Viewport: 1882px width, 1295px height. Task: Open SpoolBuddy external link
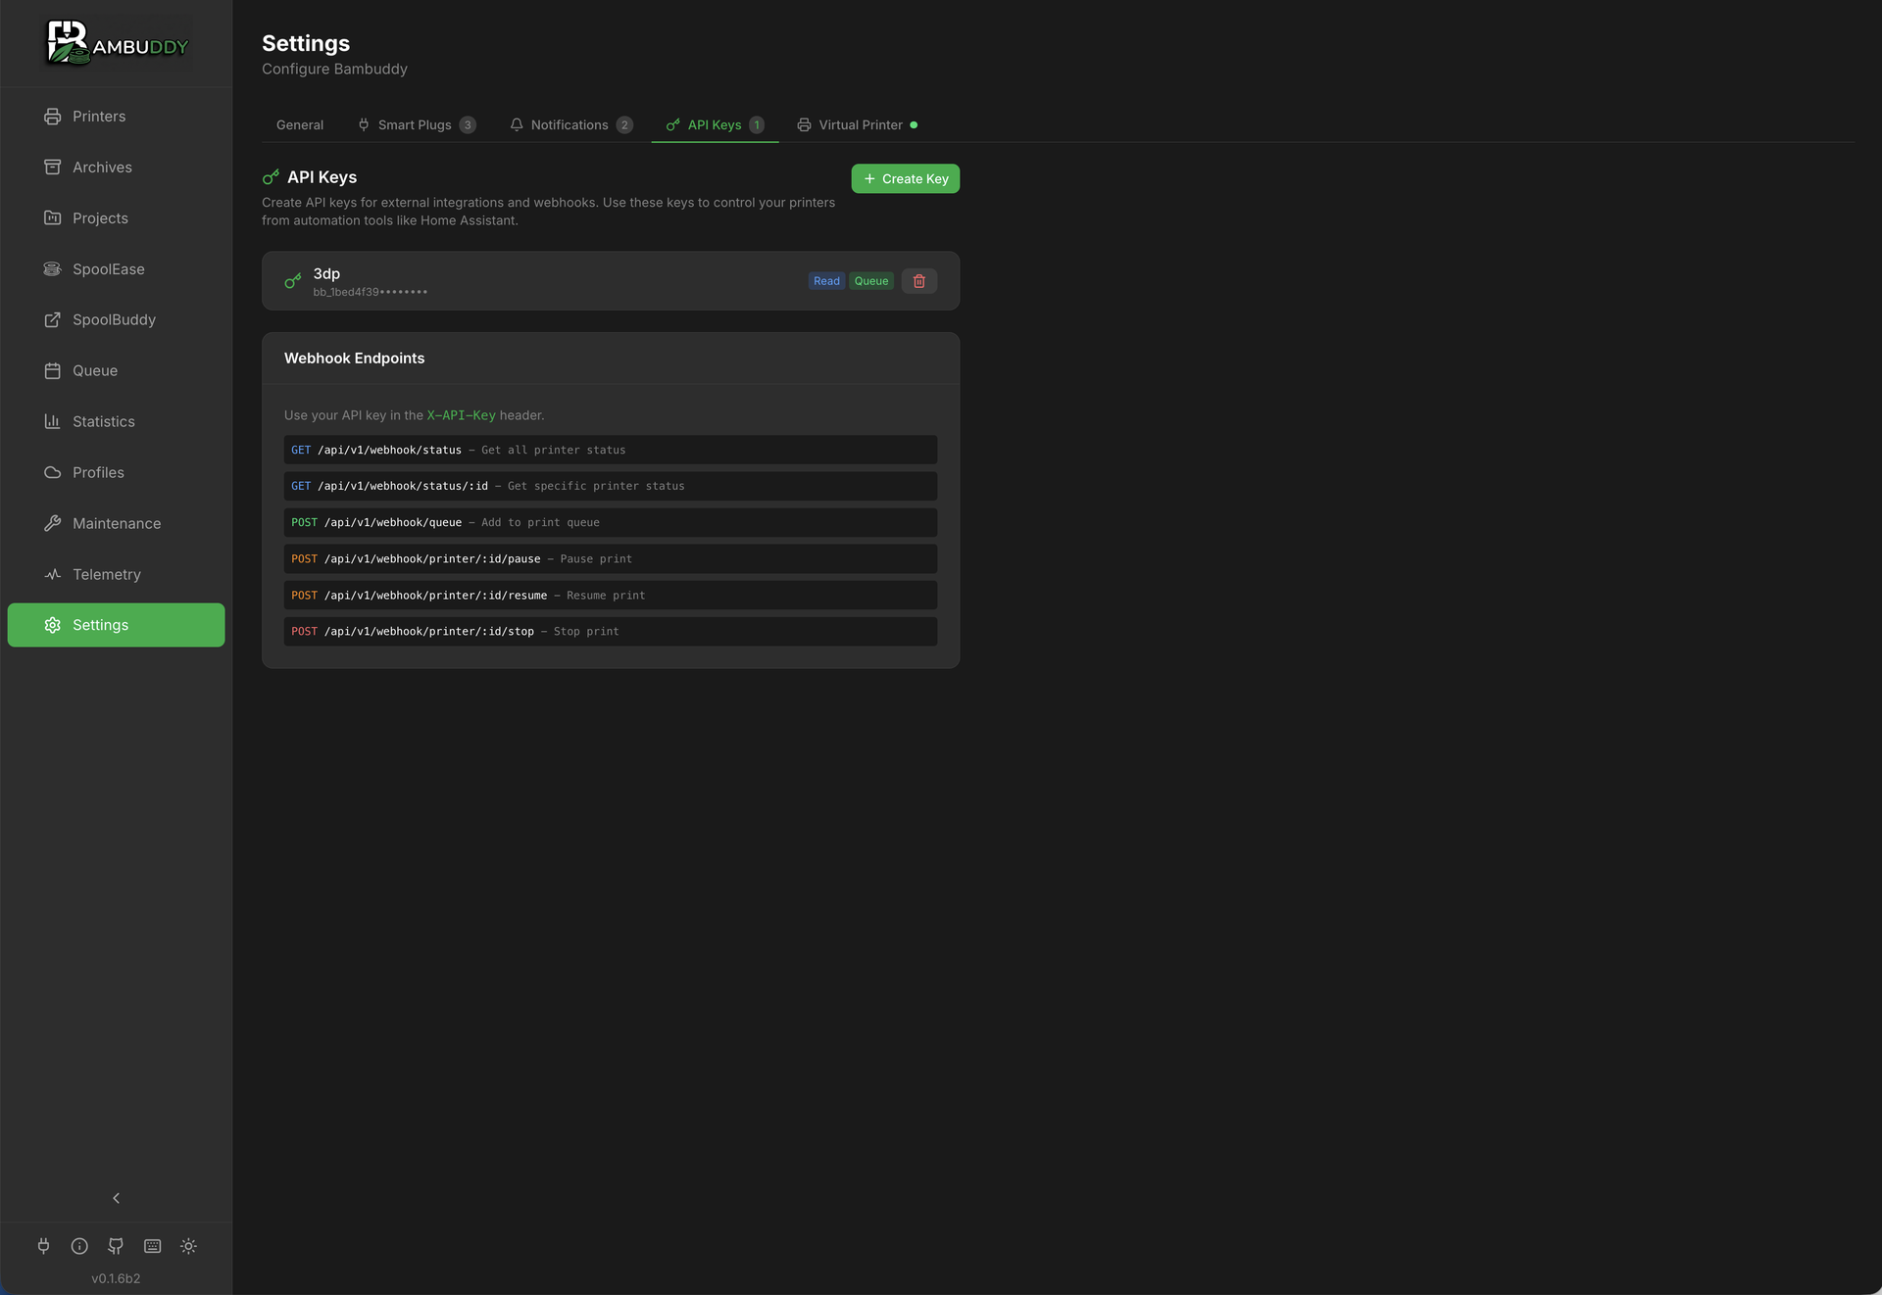click(115, 319)
